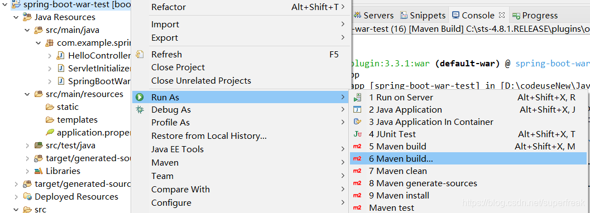Open the Team submenu
The height and width of the screenshot is (213, 590).
click(241, 176)
